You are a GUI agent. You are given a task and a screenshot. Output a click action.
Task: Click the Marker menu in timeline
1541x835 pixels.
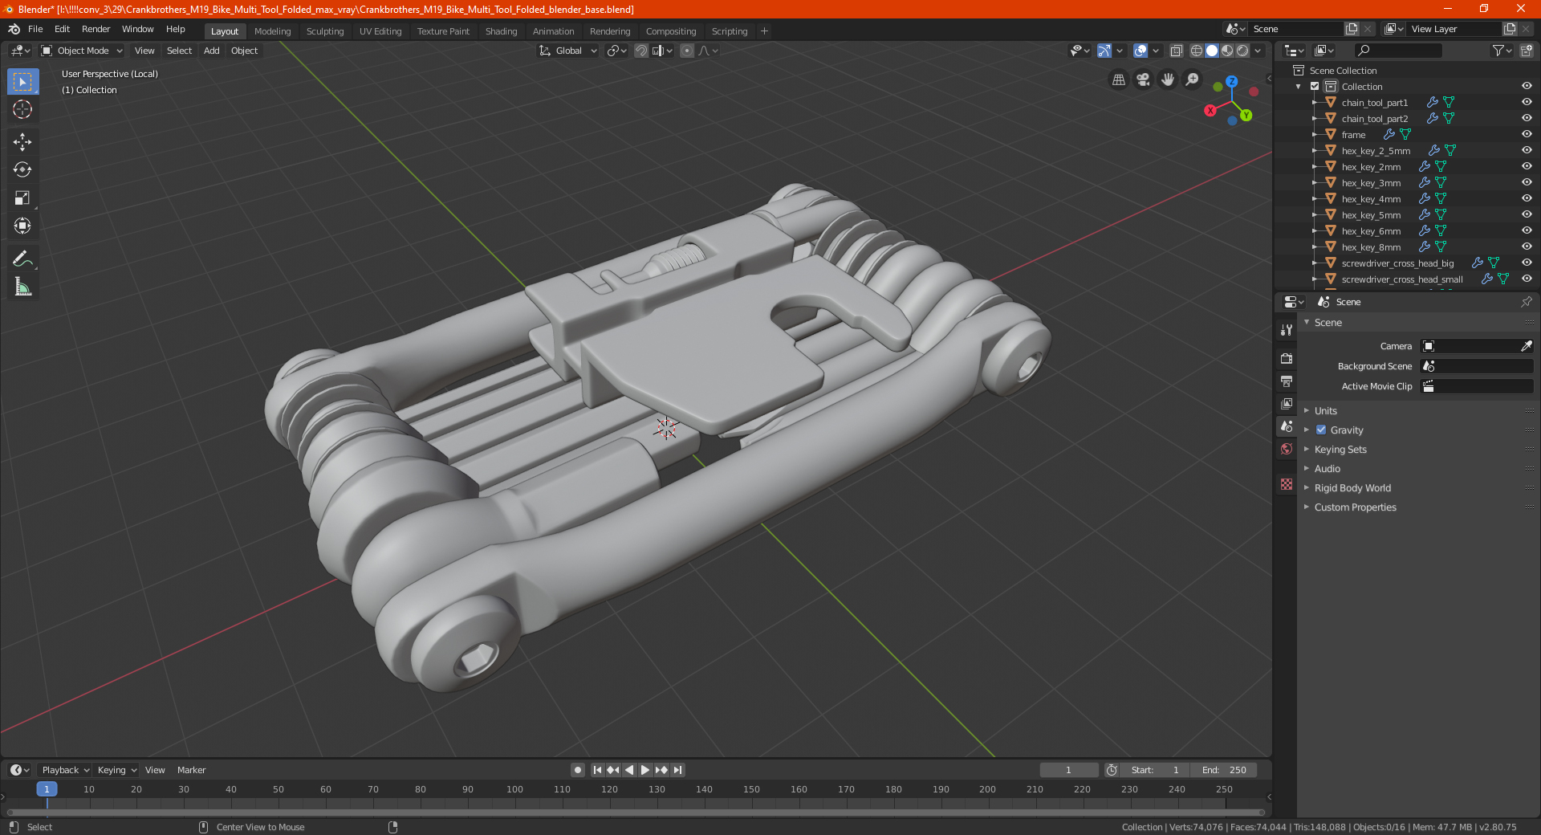[x=191, y=770]
